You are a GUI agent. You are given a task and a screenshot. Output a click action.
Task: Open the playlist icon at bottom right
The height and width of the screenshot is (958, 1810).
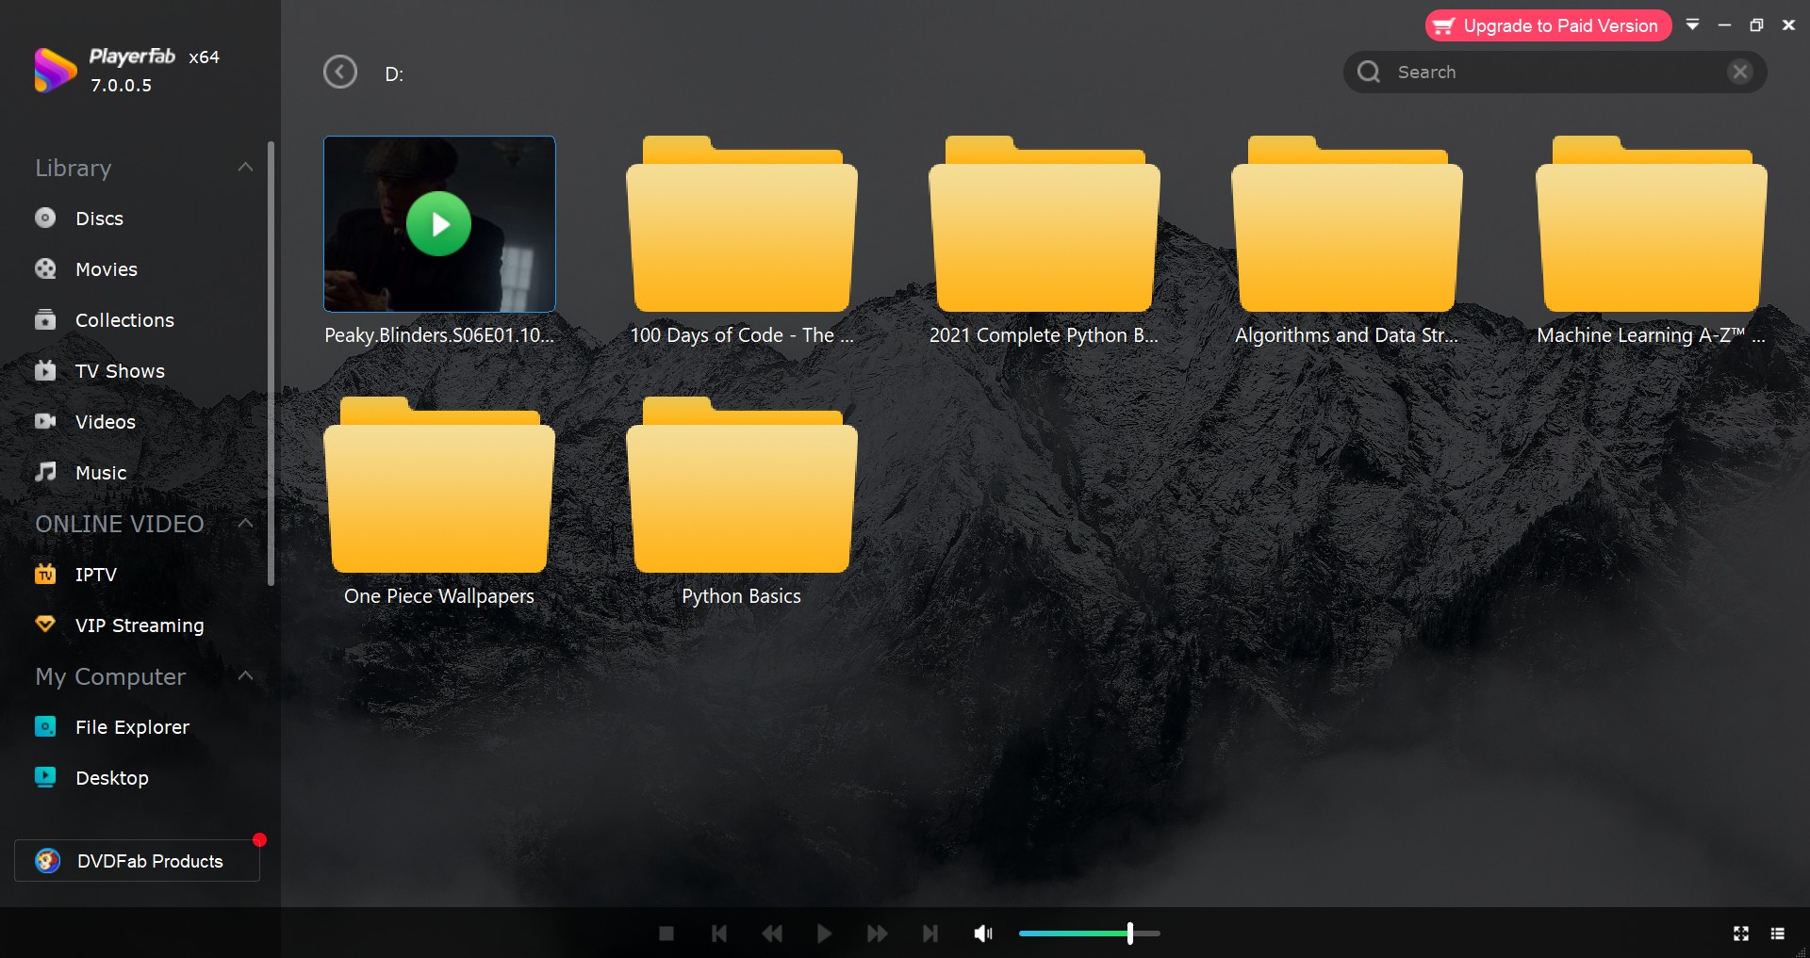coord(1778,934)
